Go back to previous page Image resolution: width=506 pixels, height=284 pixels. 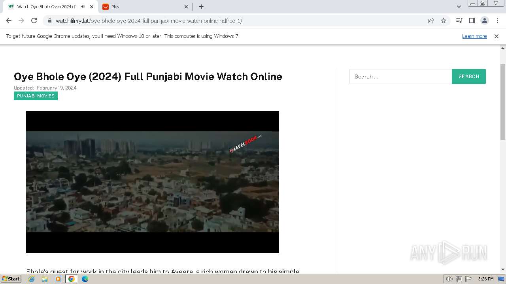(9, 21)
